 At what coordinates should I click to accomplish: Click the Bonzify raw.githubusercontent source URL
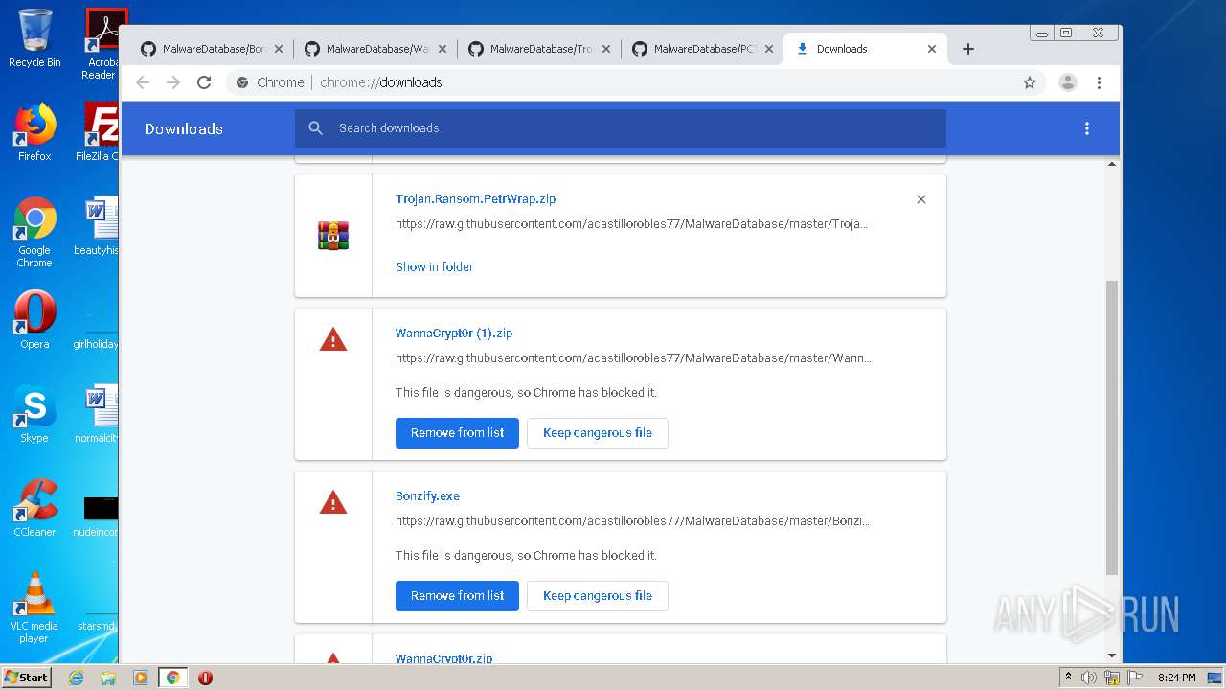[x=632, y=521]
